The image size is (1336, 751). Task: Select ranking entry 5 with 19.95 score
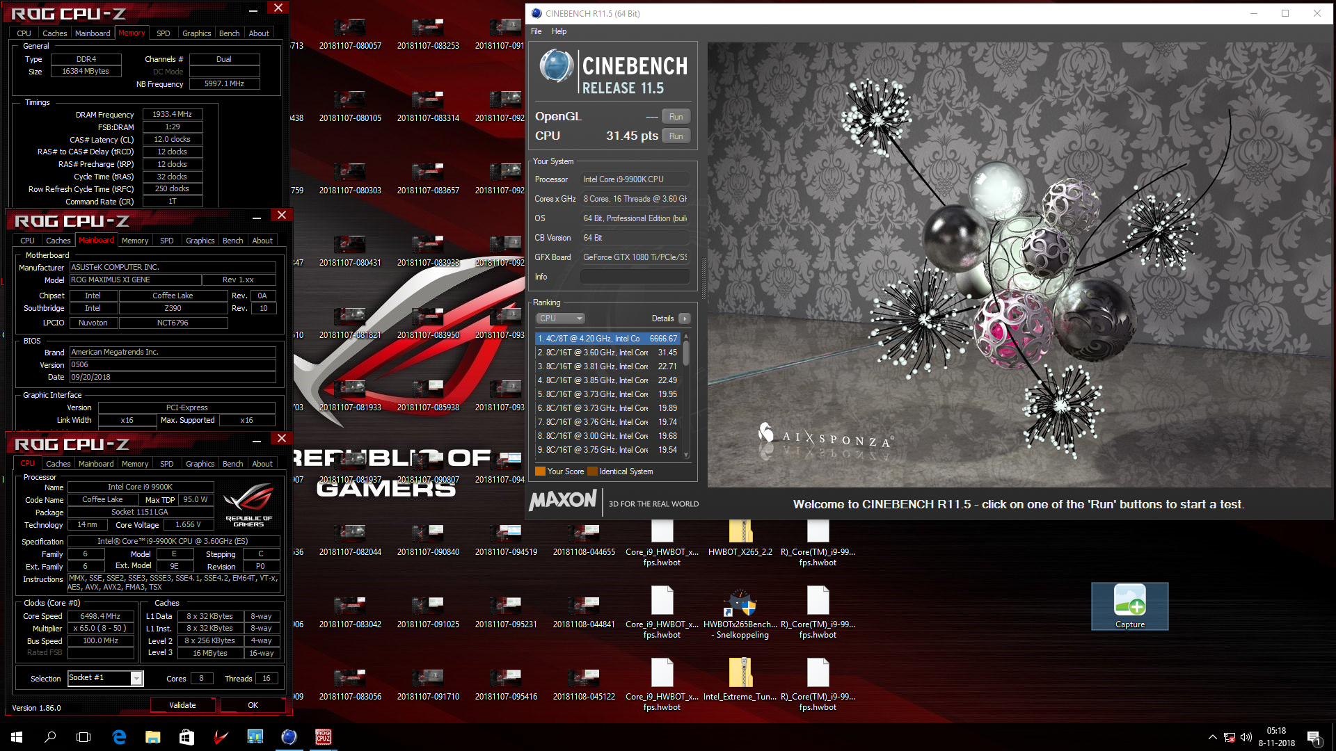pos(607,394)
